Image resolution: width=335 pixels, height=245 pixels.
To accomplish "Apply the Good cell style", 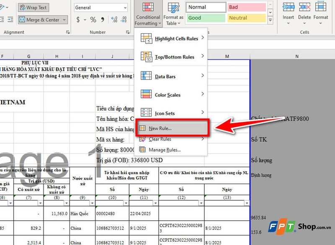I will tap(206, 18).
